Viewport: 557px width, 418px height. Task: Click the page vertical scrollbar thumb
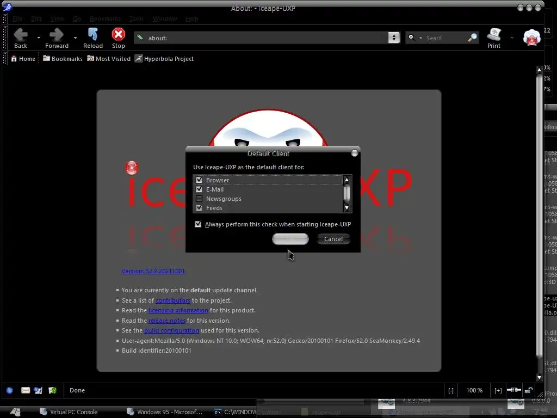coord(539,217)
